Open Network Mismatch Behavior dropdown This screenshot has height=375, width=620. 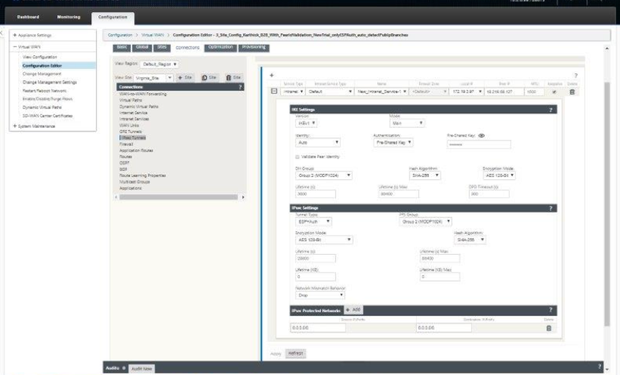320,296
